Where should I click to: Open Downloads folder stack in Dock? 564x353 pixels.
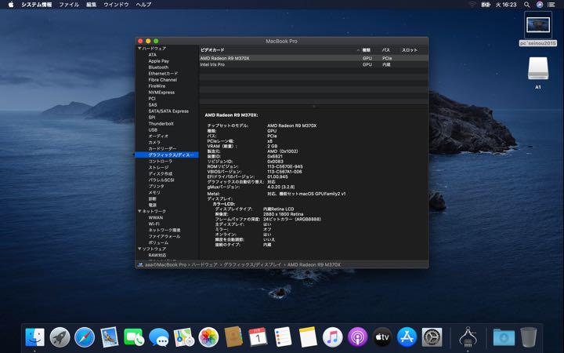pos(504,337)
